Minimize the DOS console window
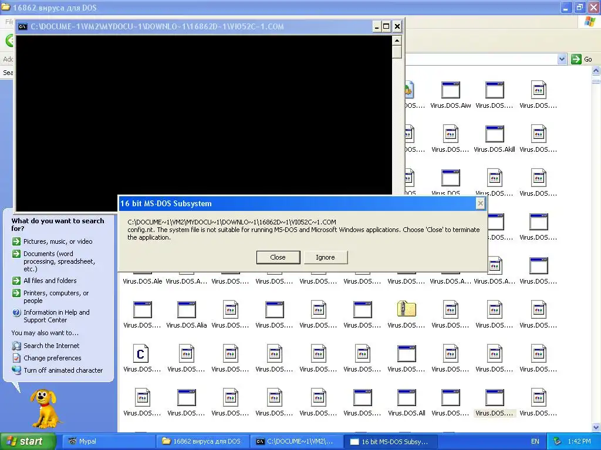Viewport: 601px width, 450px height. [x=377, y=26]
